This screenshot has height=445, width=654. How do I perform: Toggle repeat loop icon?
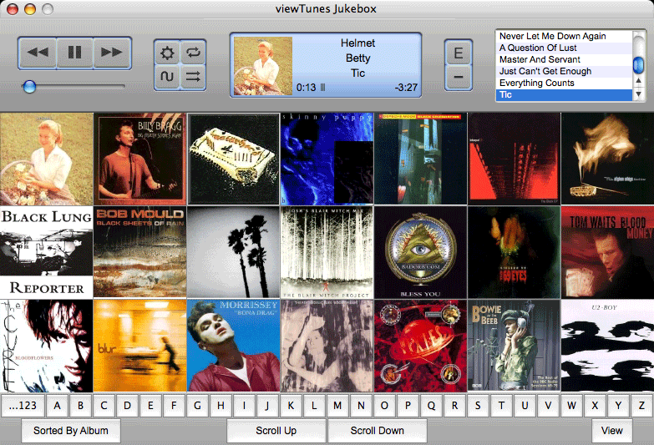click(x=193, y=53)
